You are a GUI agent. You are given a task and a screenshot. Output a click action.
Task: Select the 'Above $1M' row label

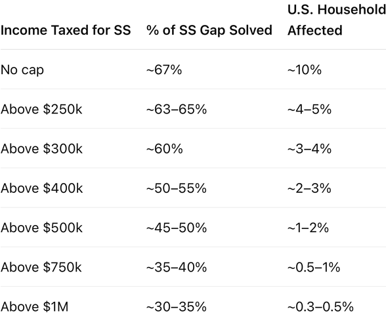coord(34,307)
